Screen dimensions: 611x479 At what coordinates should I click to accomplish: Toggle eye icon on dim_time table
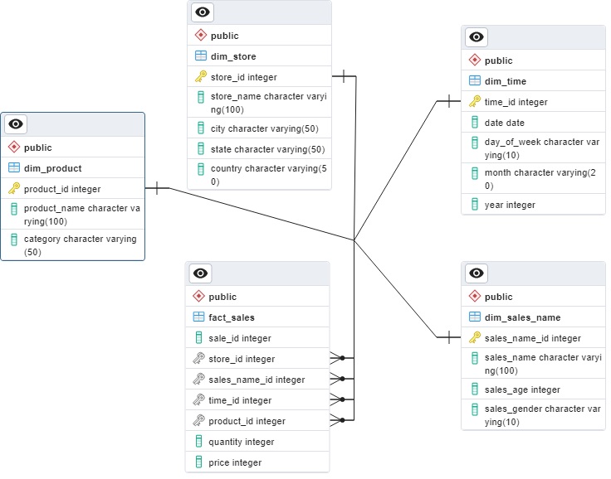click(477, 37)
